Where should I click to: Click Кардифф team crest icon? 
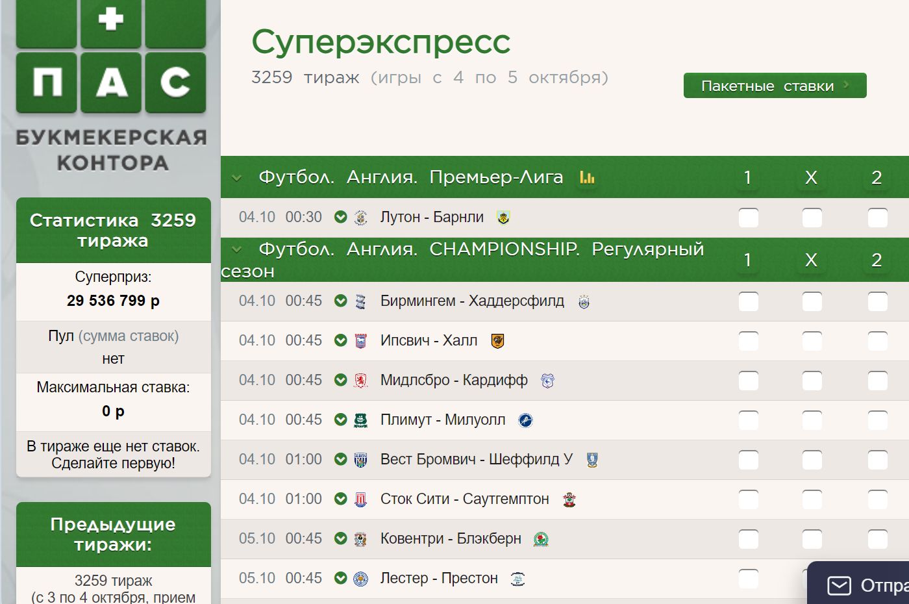(x=547, y=381)
